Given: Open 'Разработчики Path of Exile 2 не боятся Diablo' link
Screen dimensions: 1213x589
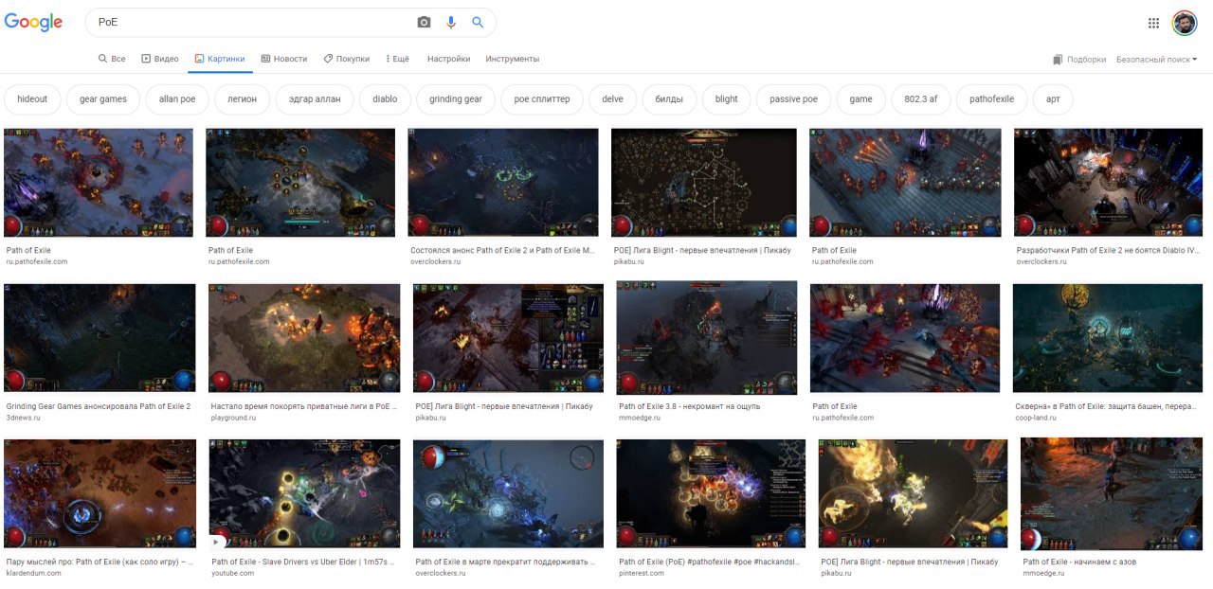Looking at the screenshot, I should (1108, 251).
